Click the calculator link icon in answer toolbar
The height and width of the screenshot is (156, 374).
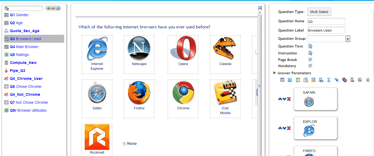click(352, 80)
